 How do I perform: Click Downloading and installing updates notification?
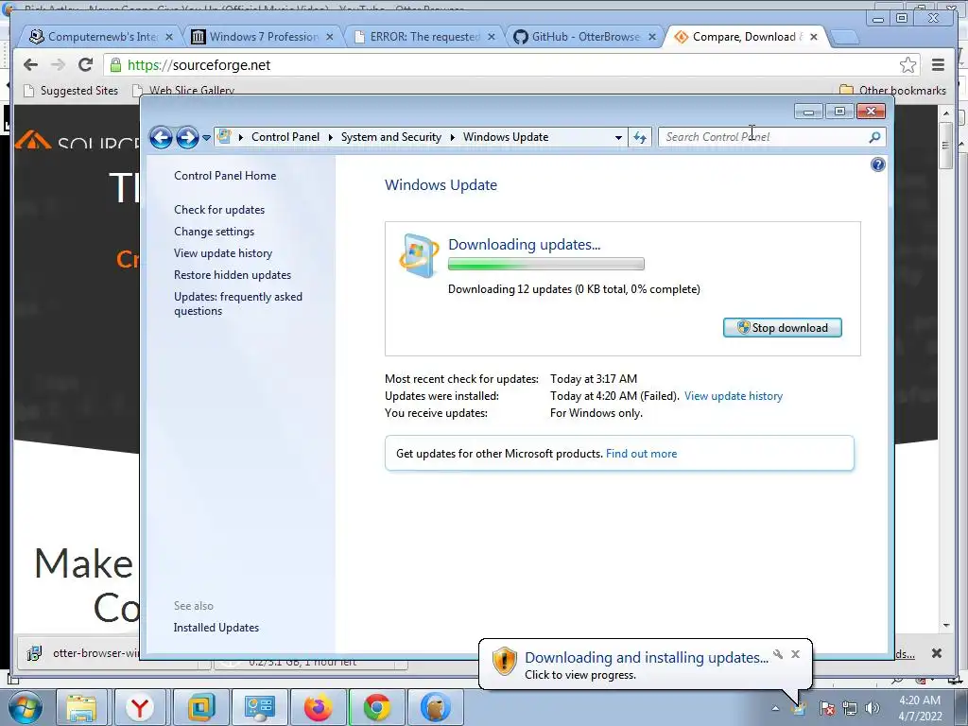[646, 665]
